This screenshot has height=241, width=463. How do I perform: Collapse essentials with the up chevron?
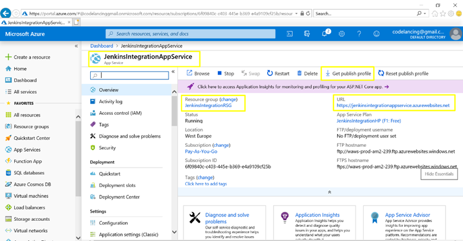click(329, 192)
